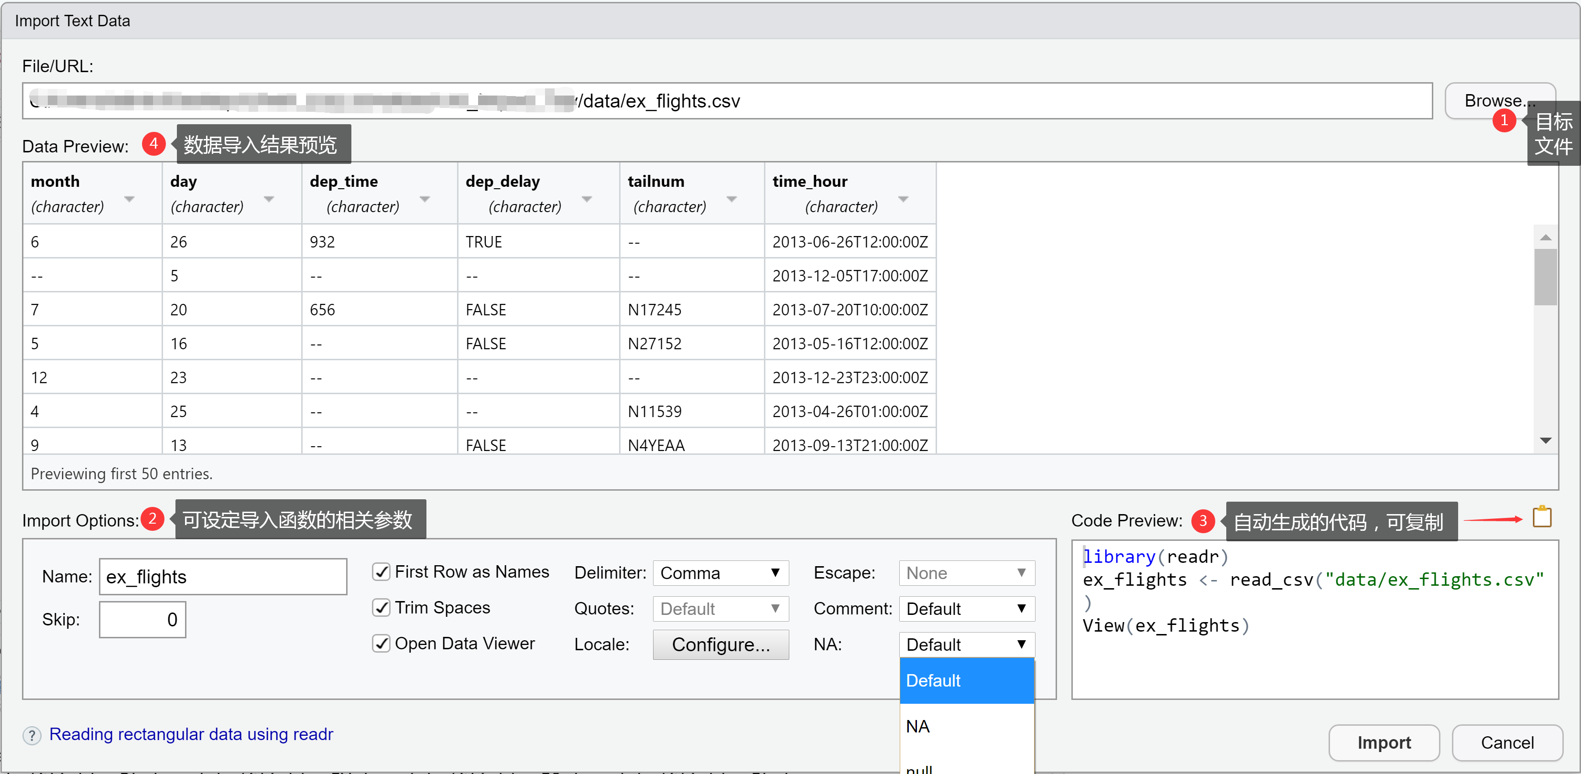Copy generated code with the clipboard icon

1542,517
